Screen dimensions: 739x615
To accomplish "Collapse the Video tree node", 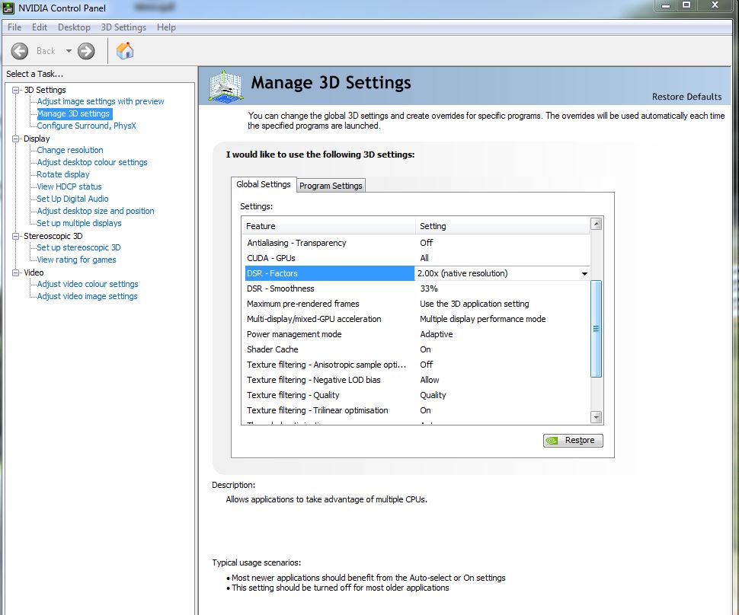I will (15, 272).
